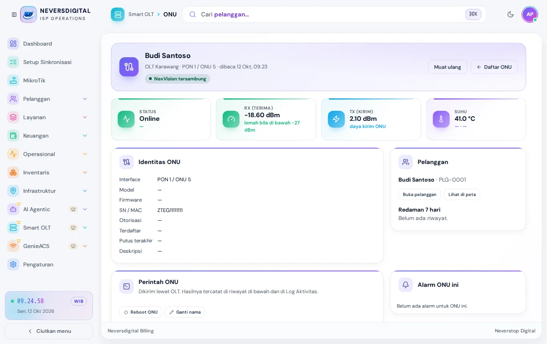Click the Pelanggan users icon in sidebar
This screenshot has width=547, height=344.
click(13, 99)
